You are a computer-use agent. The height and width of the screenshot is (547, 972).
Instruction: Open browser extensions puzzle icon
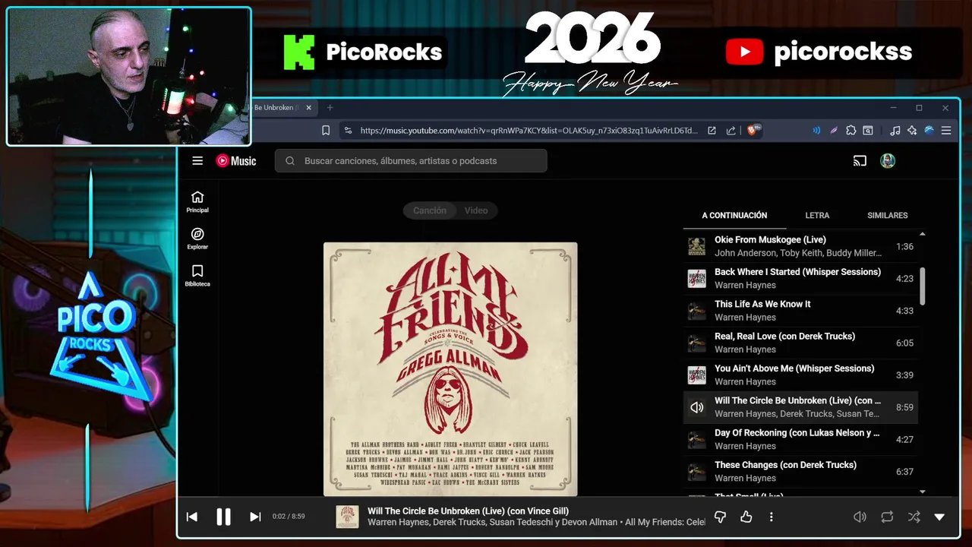coord(851,131)
